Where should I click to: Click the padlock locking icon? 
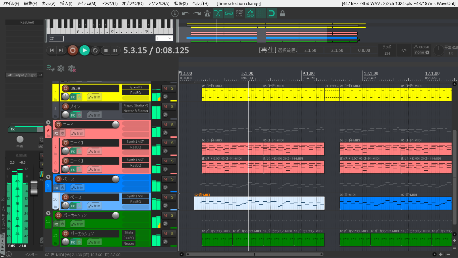[x=283, y=13]
